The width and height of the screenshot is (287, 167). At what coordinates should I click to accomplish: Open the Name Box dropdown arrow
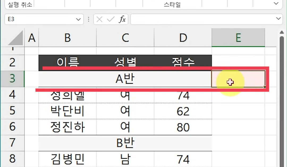78,19
